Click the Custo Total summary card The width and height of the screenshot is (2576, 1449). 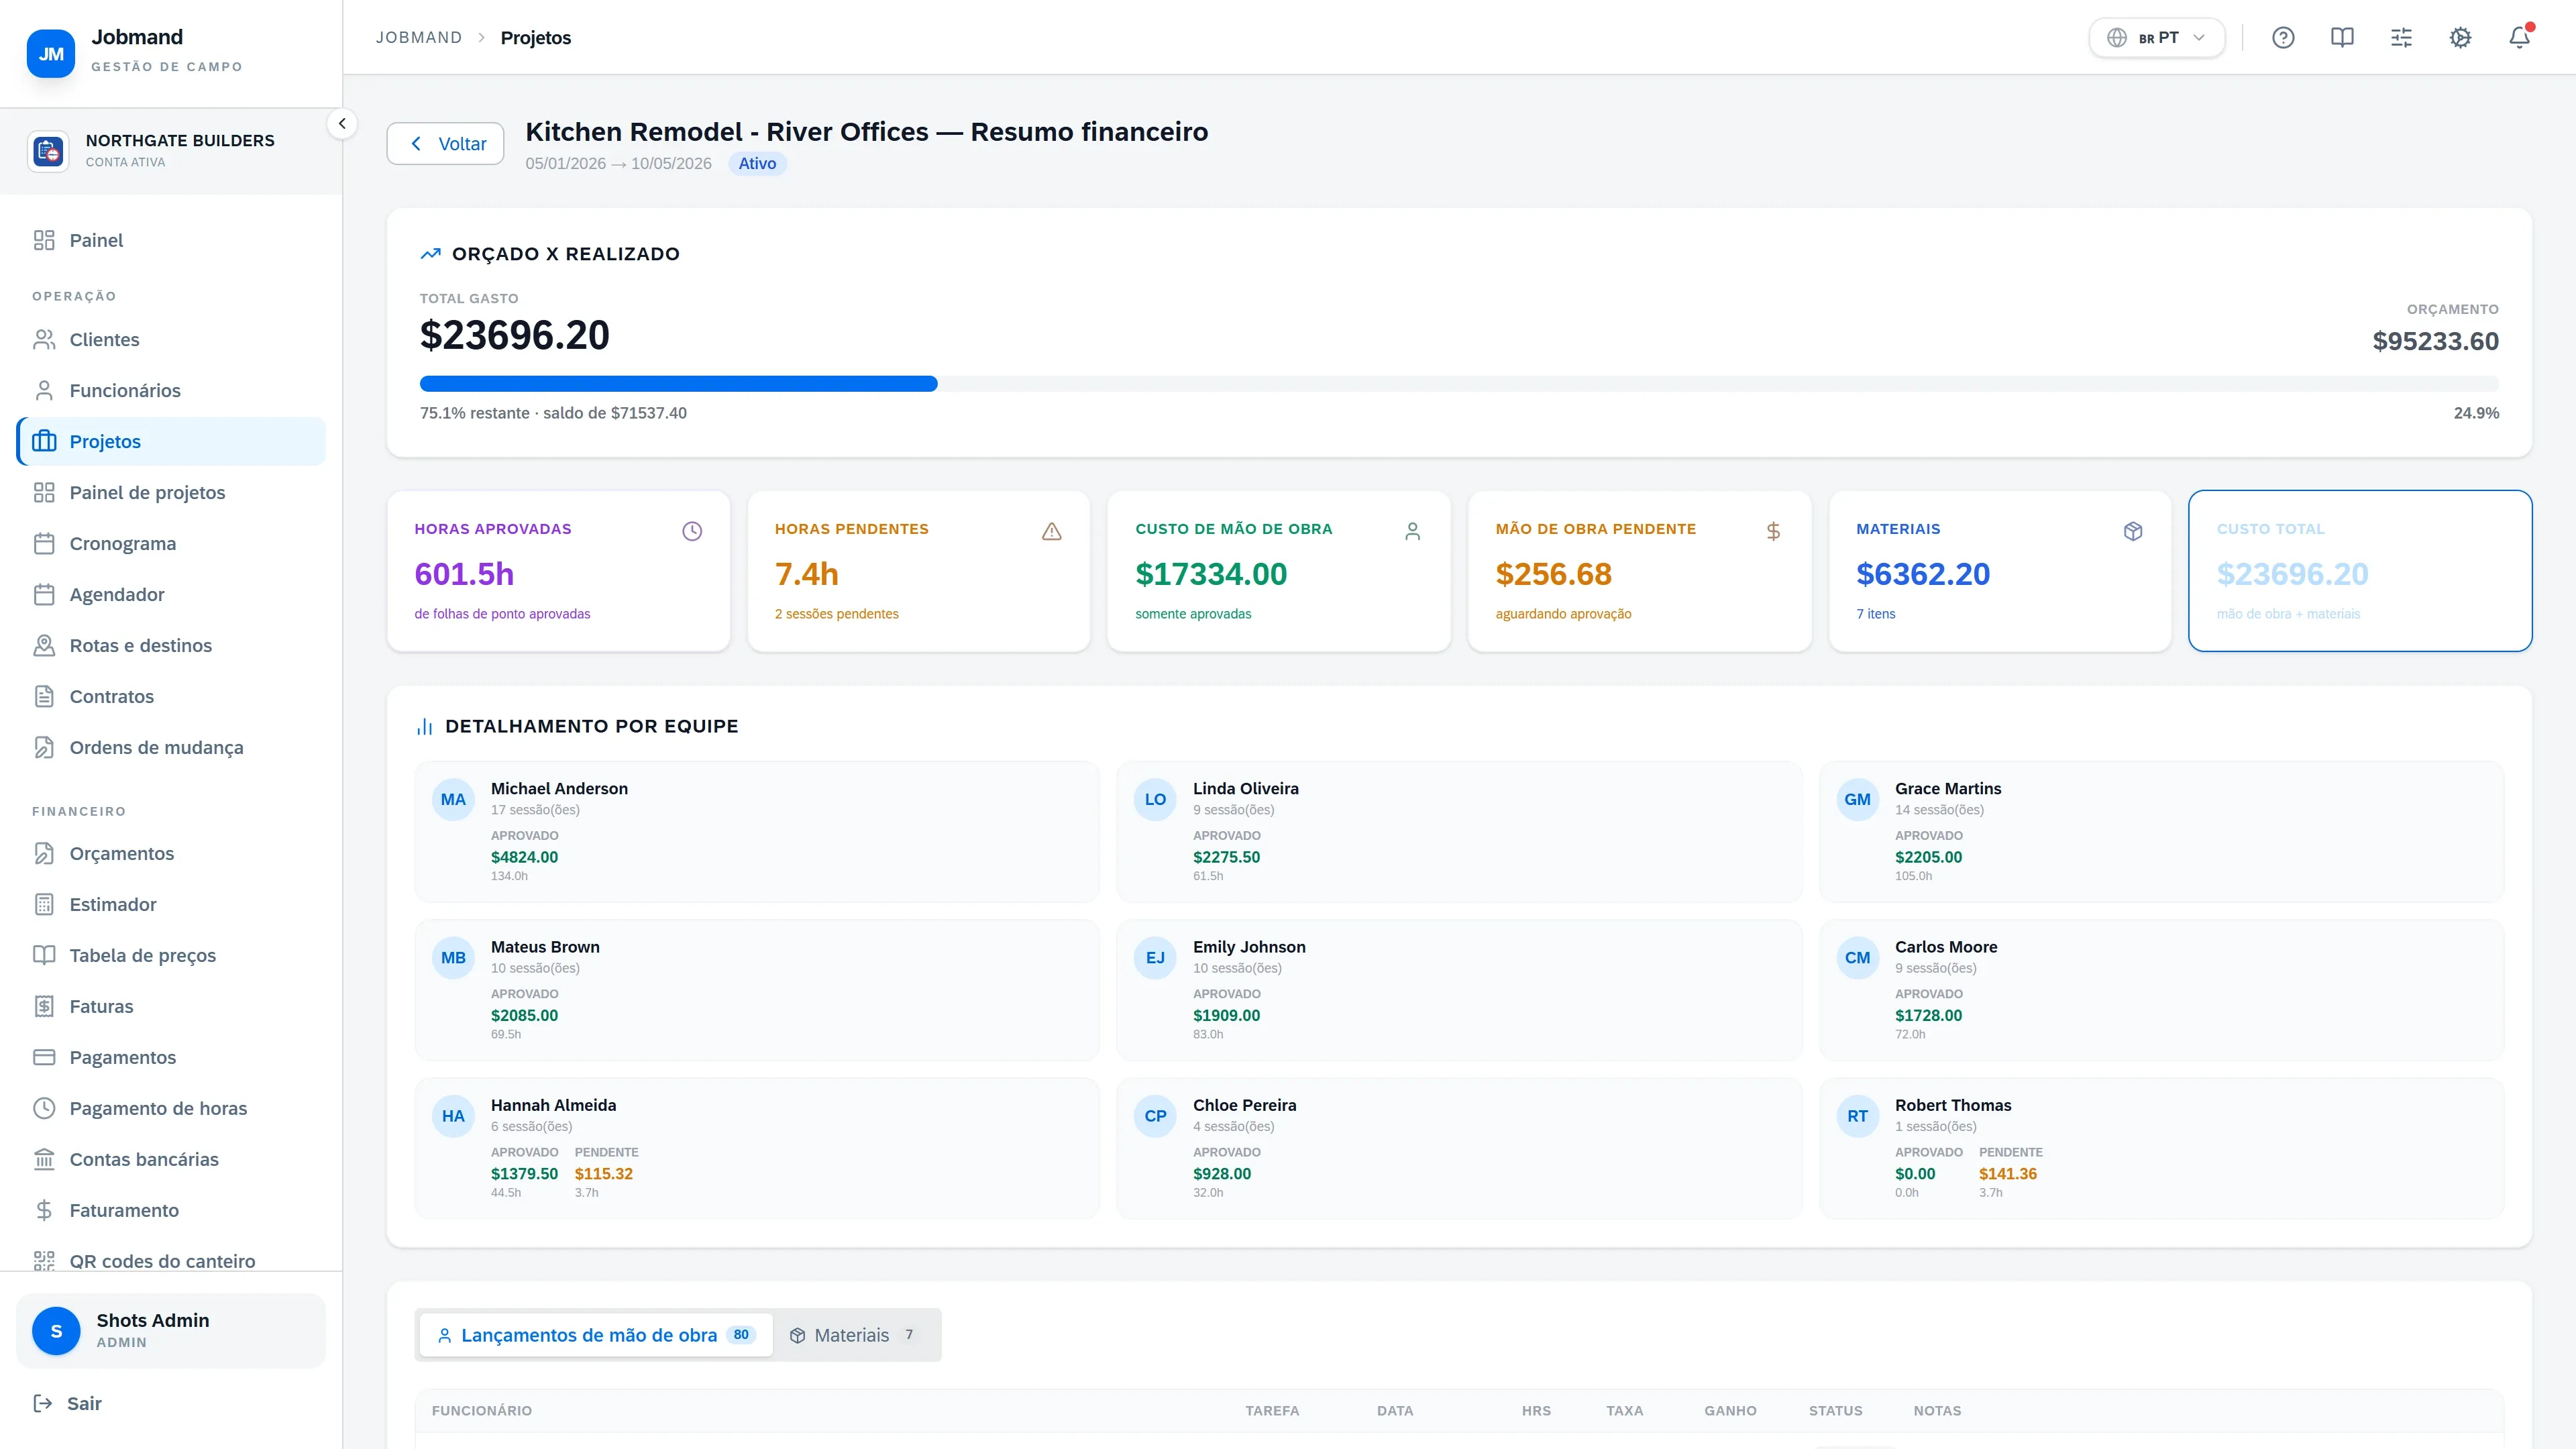pyautogui.click(x=2360, y=571)
